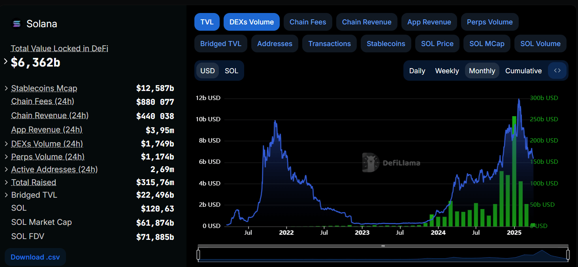The image size is (578, 267).
Task: Expand the Stablecoins Mcap row chevron
Action: (x=6, y=88)
